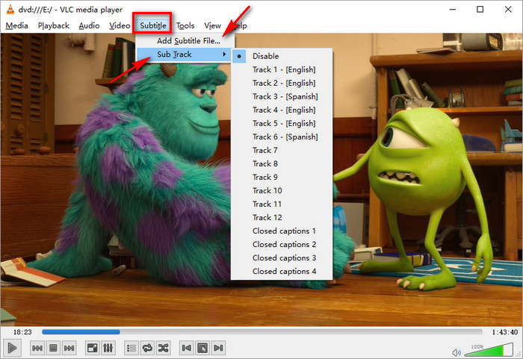Select Track 4 - [English]
This screenshot has height=359, width=523.
pyautogui.click(x=282, y=110)
